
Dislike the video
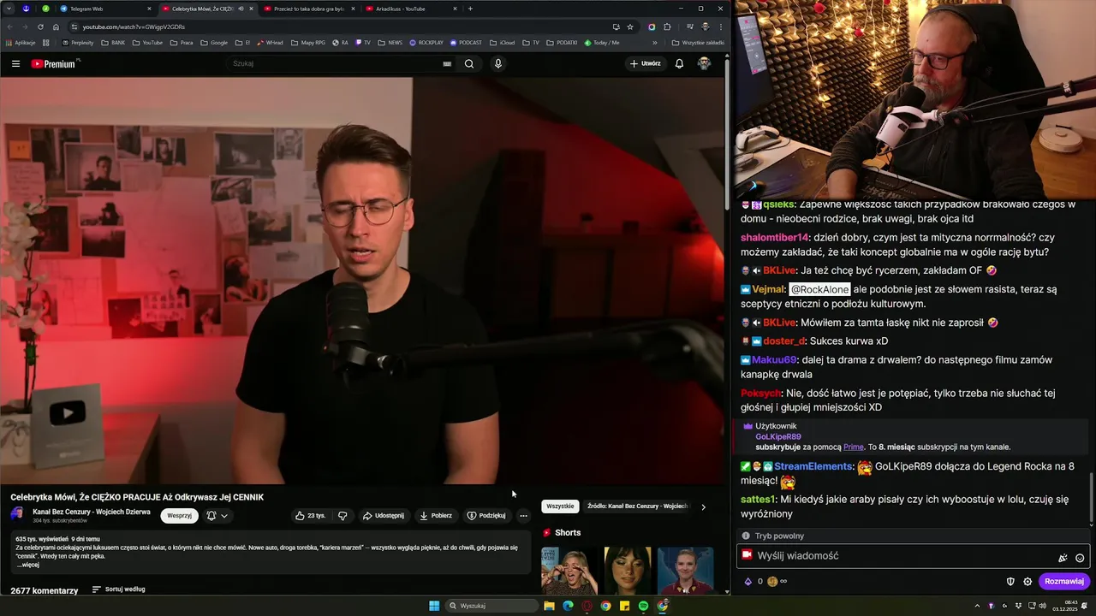(x=342, y=516)
